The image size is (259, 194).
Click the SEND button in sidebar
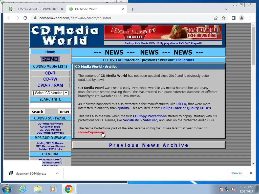50,59
